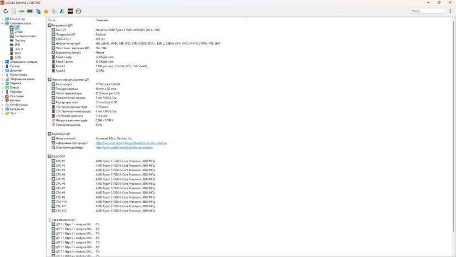The image size is (456, 257).
Task: Collapse the Системна плата parent node
Action: (x=3, y=24)
